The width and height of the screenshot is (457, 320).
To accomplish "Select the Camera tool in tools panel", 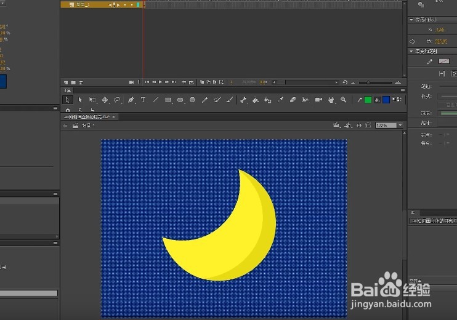I will [x=318, y=100].
